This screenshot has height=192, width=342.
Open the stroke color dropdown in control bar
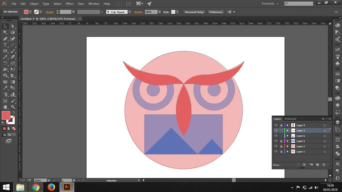[41, 12]
